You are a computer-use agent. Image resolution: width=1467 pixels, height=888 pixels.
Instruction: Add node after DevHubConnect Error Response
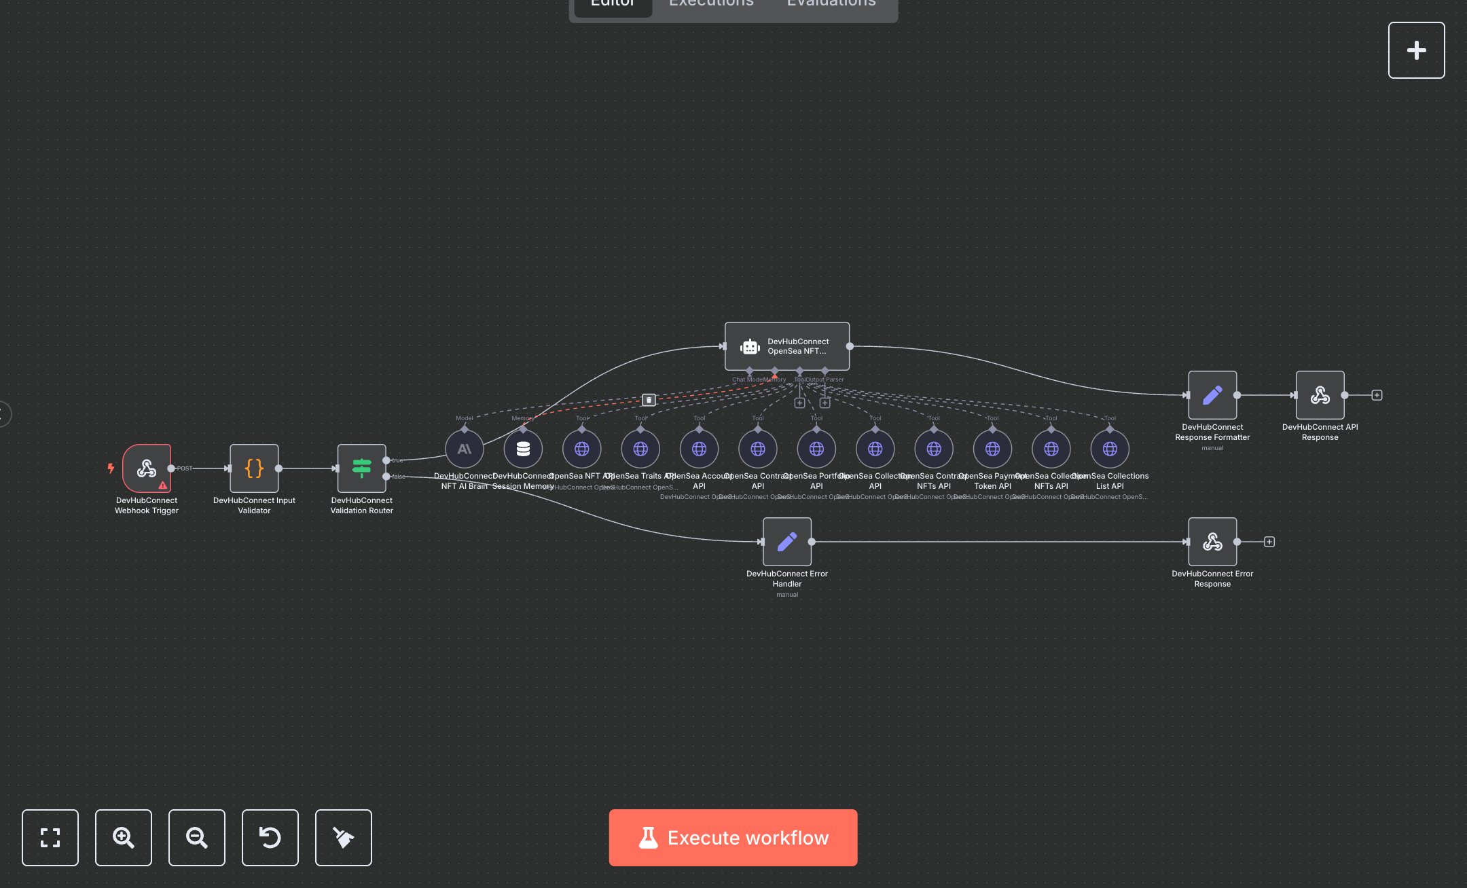click(x=1269, y=542)
